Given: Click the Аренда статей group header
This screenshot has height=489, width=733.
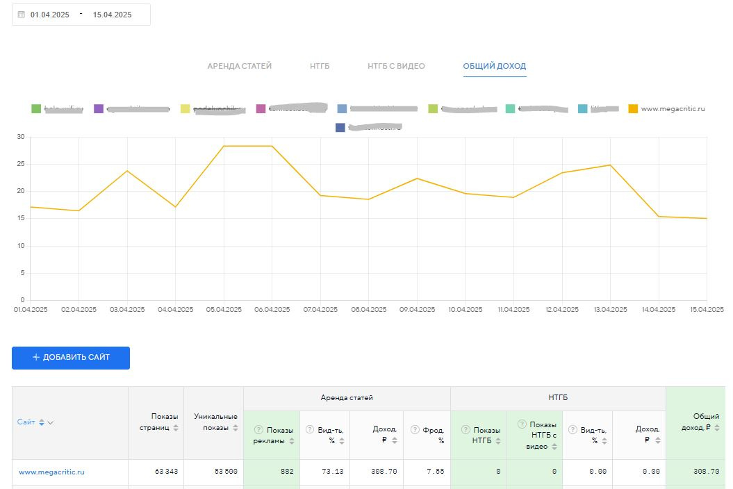Looking at the screenshot, I should click(347, 398).
